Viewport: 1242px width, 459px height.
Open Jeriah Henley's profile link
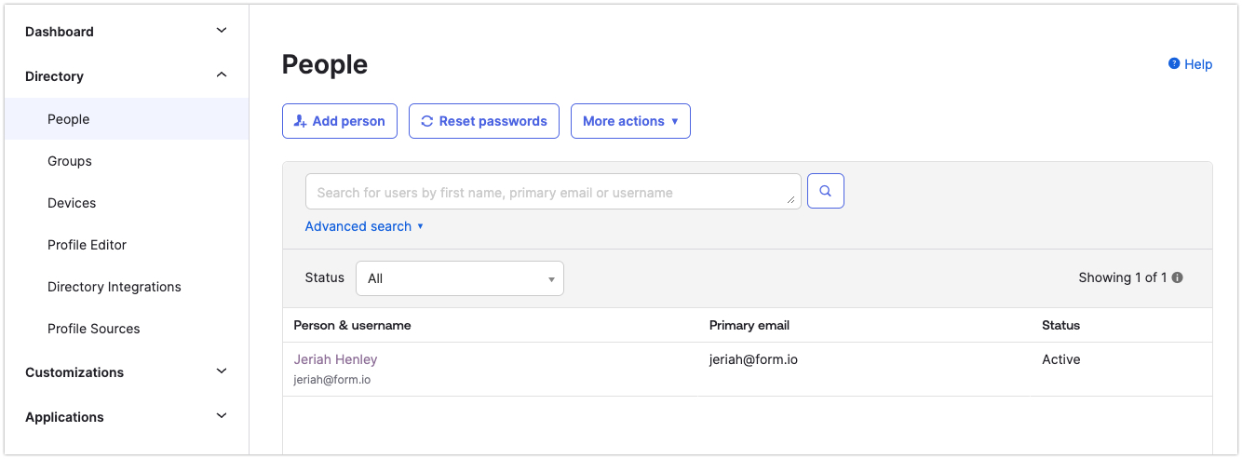click(x=335, y=359)
